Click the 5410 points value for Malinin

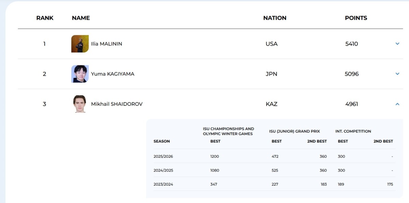tap(351, 44)
